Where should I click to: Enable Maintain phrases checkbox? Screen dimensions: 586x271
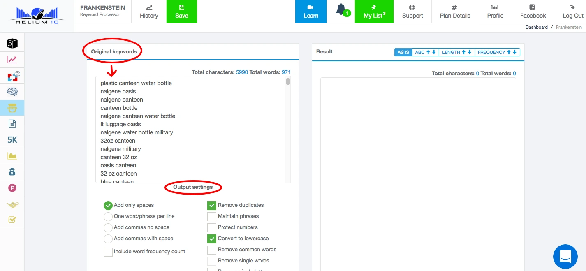coord(212,216)
